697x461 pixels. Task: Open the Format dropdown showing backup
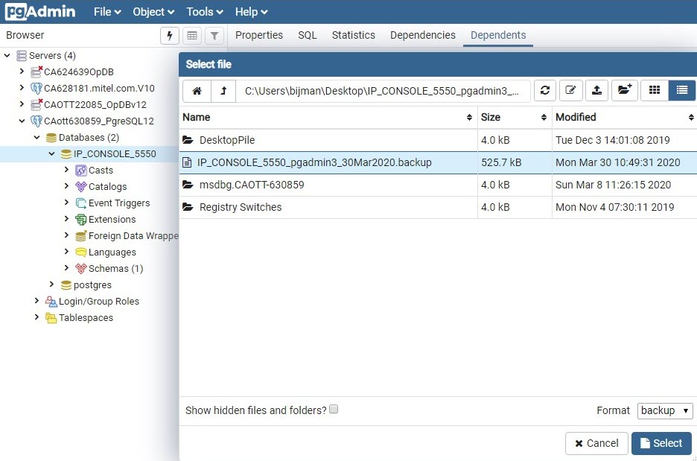click(665, 410)
